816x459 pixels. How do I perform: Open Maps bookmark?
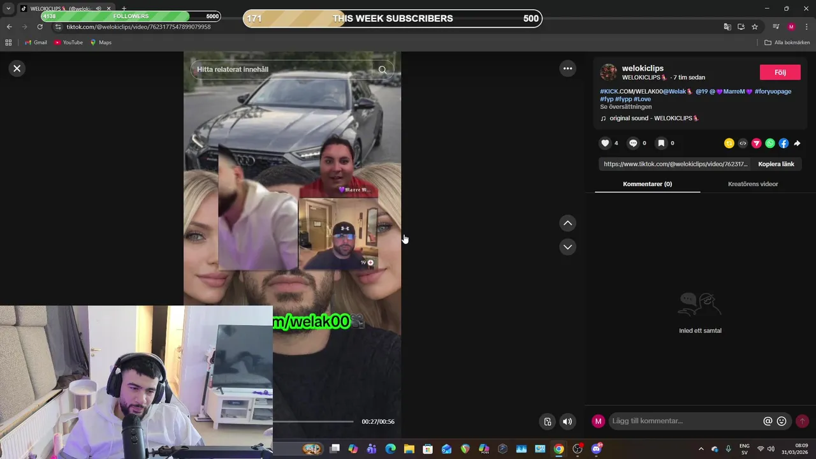pyautogui.click(x=101, y=43)
